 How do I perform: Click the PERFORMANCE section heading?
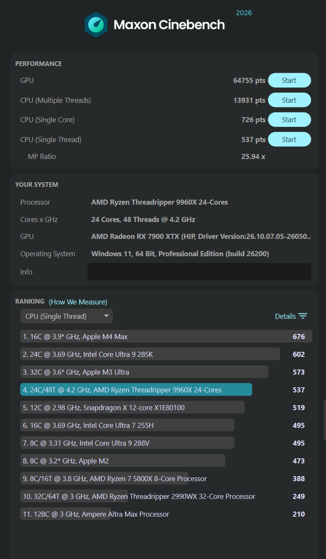tap(38, 63)
